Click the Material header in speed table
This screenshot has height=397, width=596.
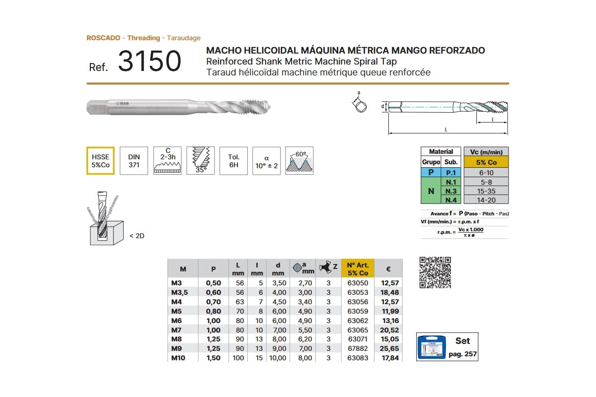pyautogui.click(x=441, y=152)
